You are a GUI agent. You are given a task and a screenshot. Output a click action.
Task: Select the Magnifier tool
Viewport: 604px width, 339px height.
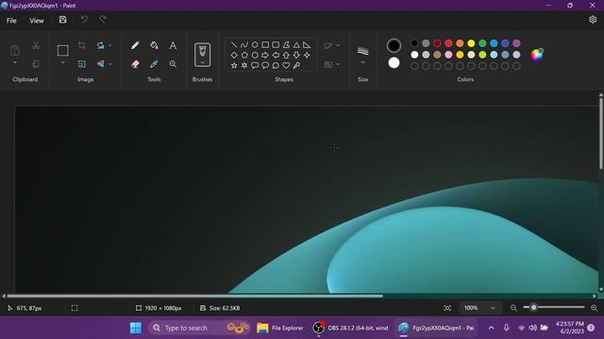tap(173, 64)
